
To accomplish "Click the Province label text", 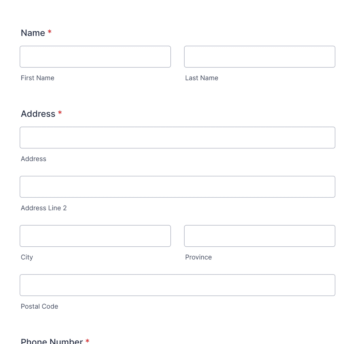I will (x=198, y=257).
